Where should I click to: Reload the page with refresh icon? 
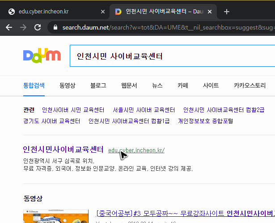[38, 27]
